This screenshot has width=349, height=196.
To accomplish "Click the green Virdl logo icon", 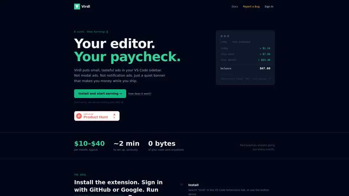I will (77, 7).
